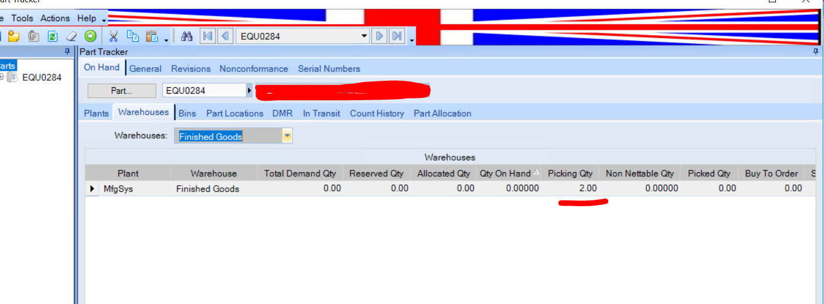Click the open folder icon in the toolbar
This screenshot has width=824, height=304.
click(13, 36)
